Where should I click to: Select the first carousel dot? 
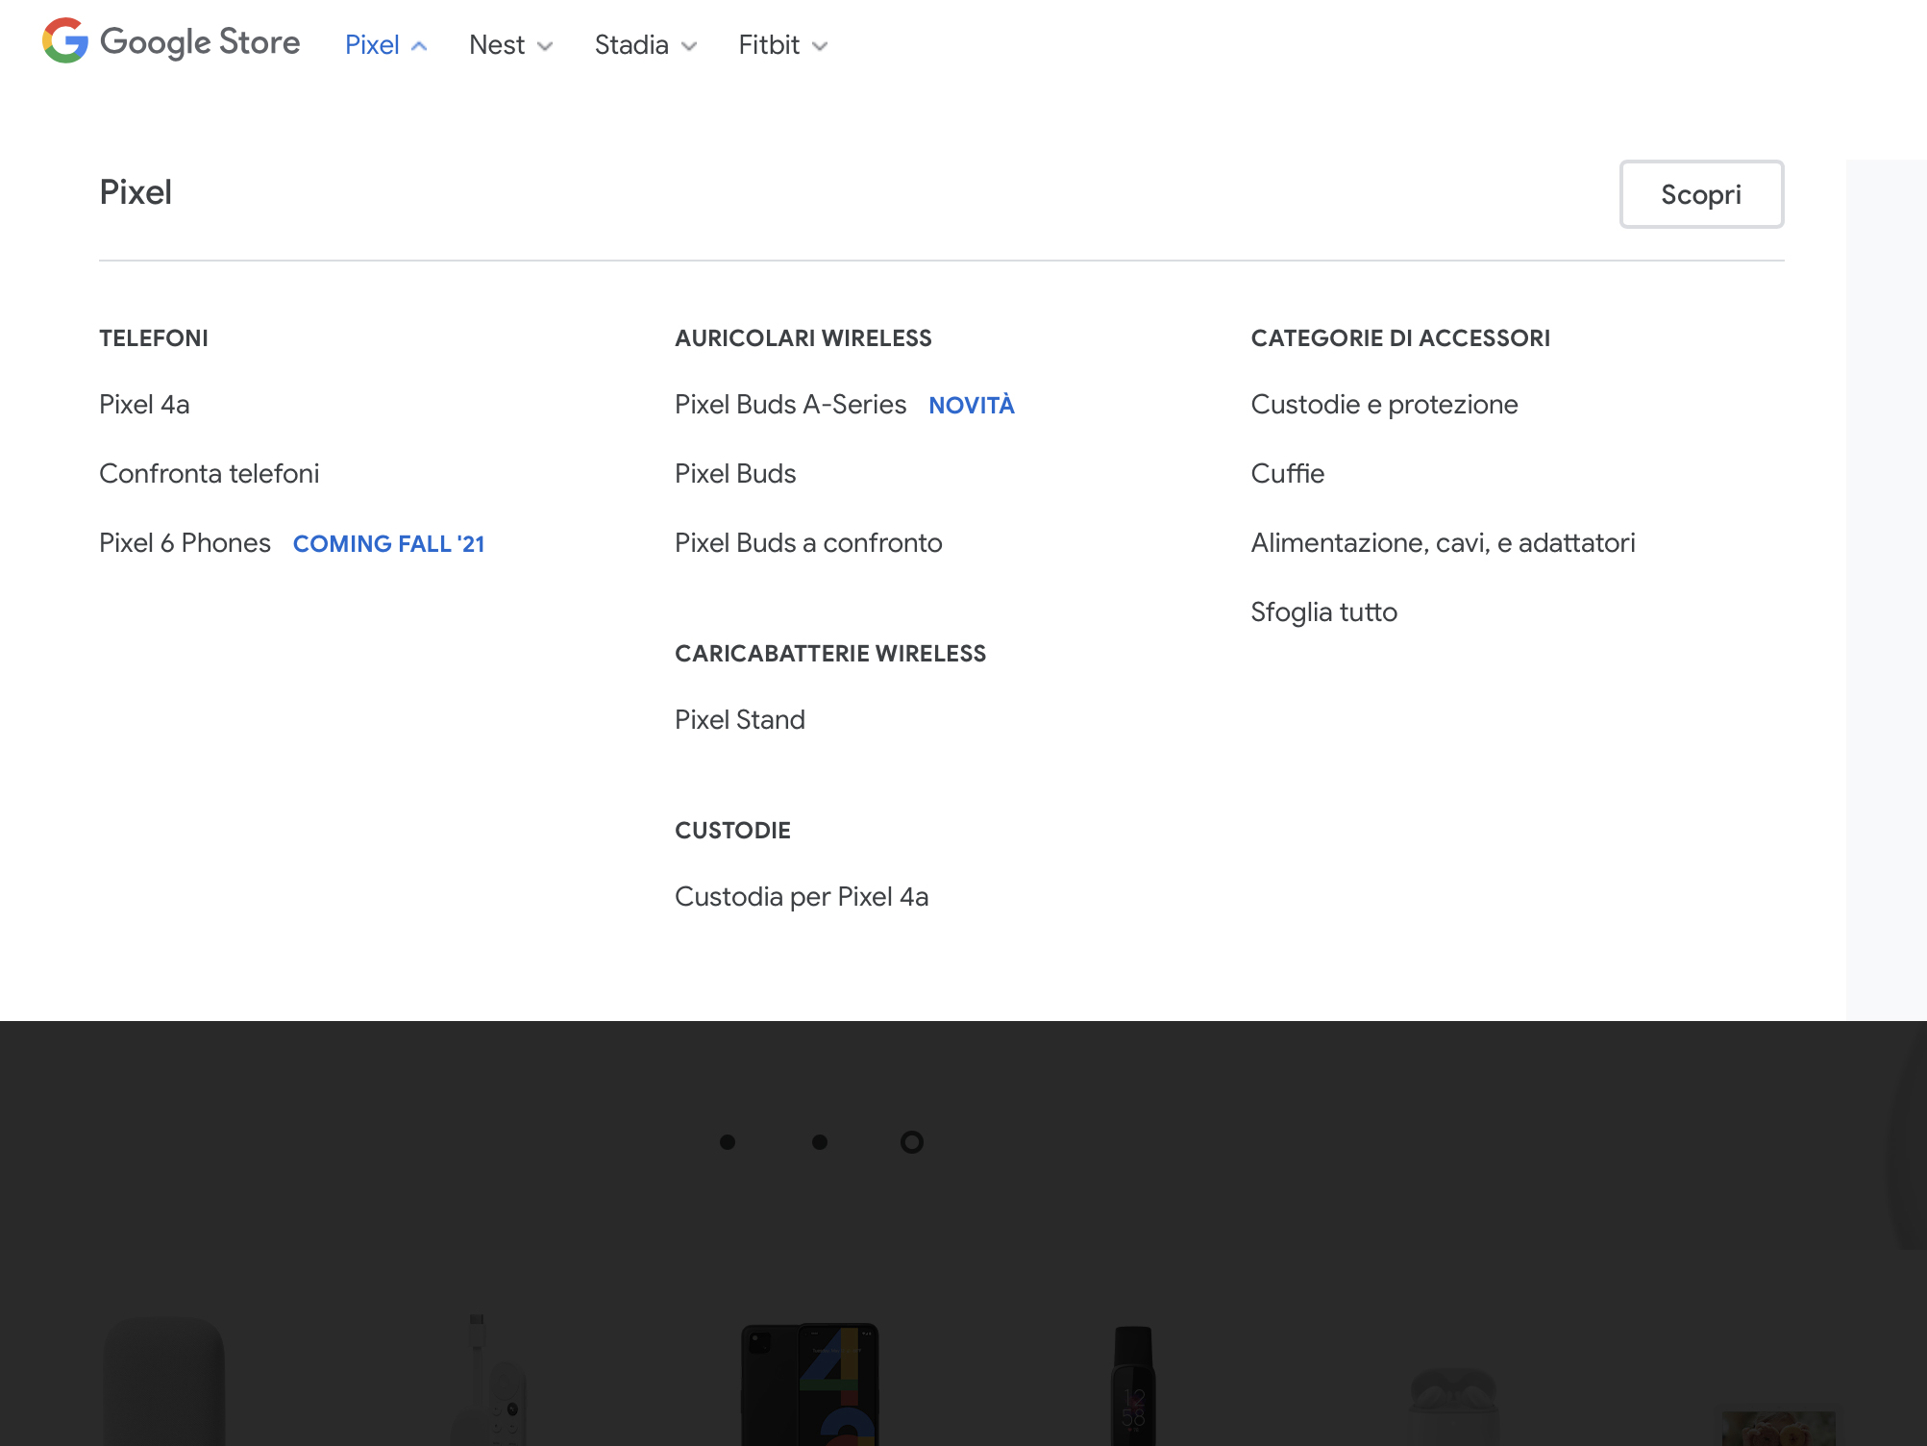(728, 1142)
